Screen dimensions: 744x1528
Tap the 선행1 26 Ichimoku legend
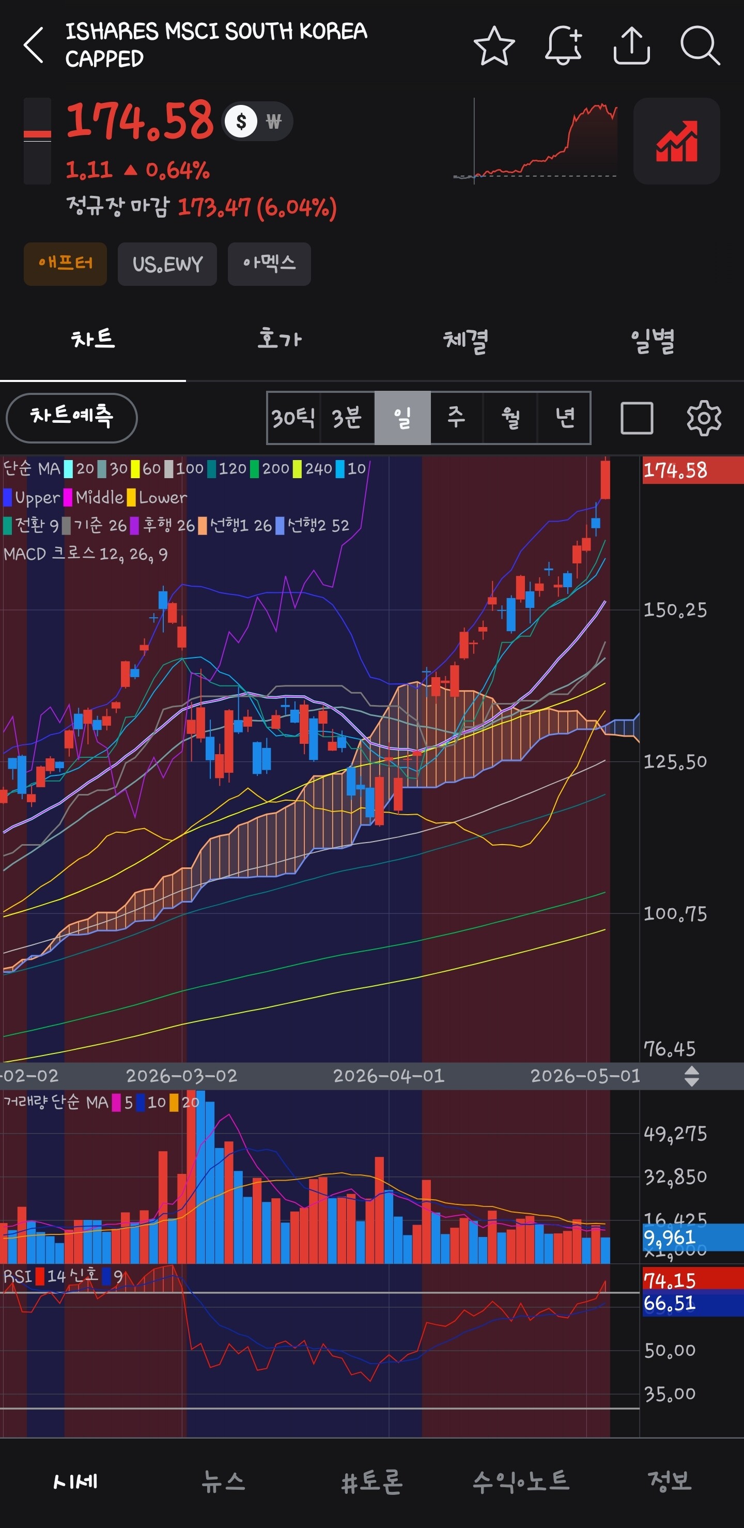[x=236, y=526]
